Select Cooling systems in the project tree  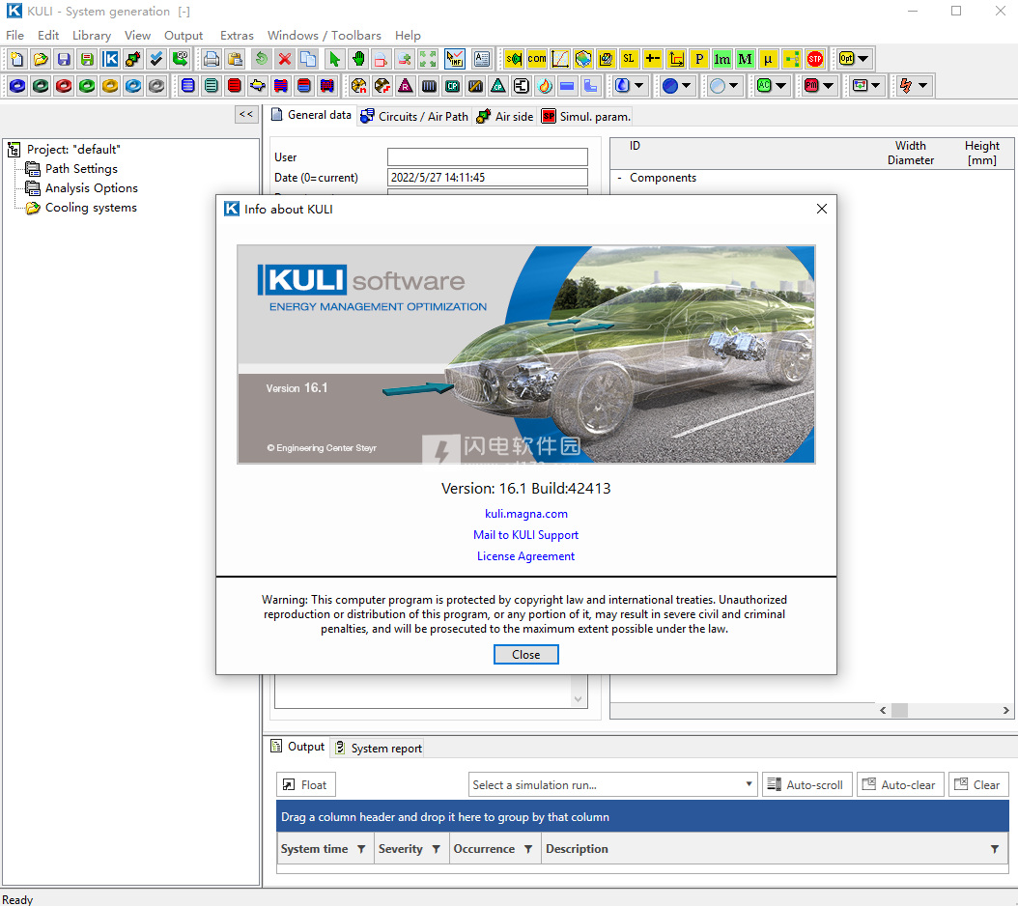[x=91, y=208]
